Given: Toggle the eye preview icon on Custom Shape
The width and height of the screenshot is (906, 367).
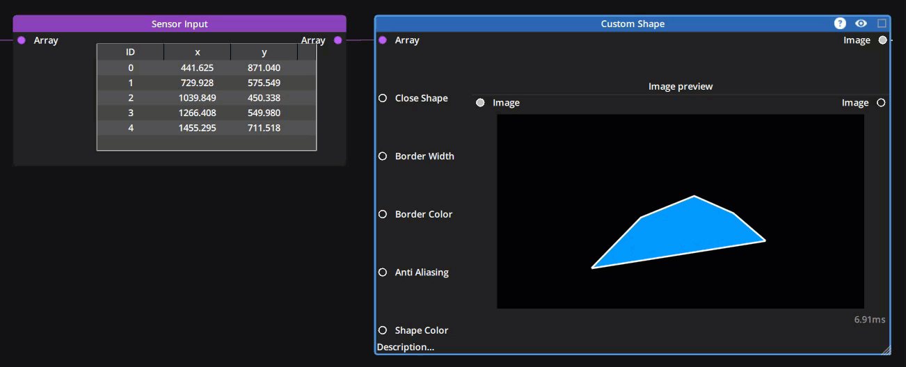Looking at the screenshot, I should tap(861, 23).
